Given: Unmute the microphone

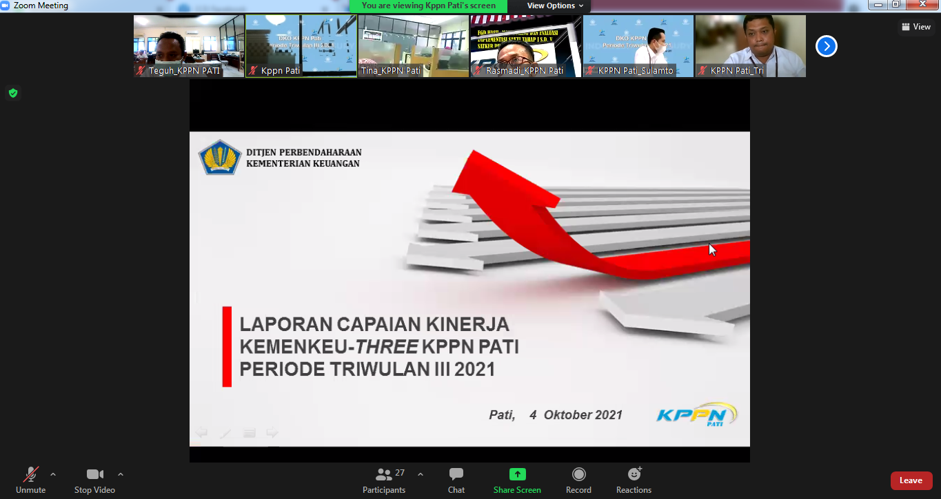Looking at the screenshot, I should [x=30, y=480].
